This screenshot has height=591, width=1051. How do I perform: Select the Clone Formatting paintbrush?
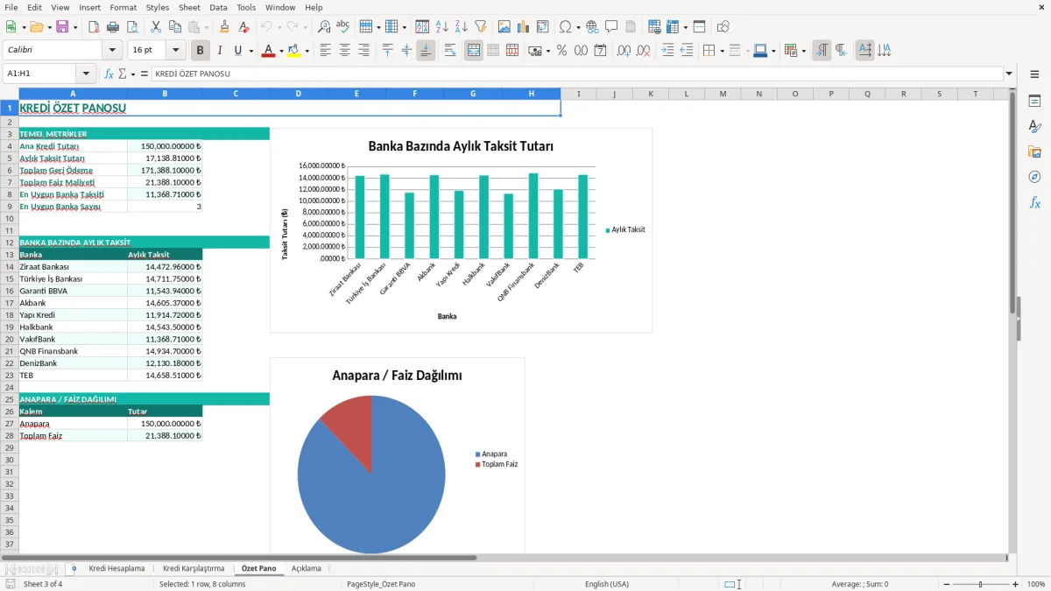[224, 27]
